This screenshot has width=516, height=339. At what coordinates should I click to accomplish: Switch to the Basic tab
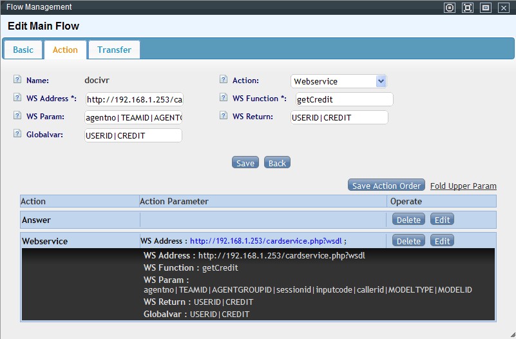point(23,50)
